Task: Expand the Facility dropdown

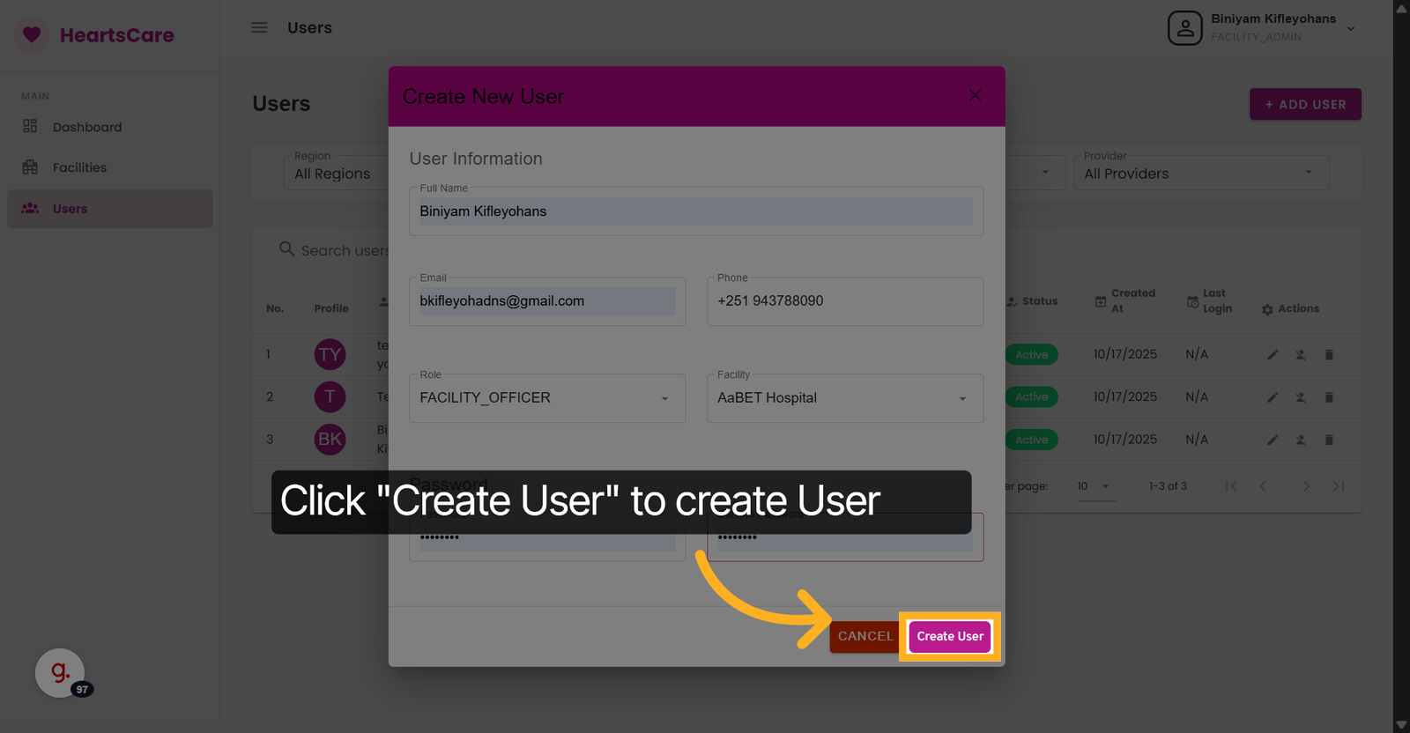Action: pyautogui.click(x=844, y=398)
